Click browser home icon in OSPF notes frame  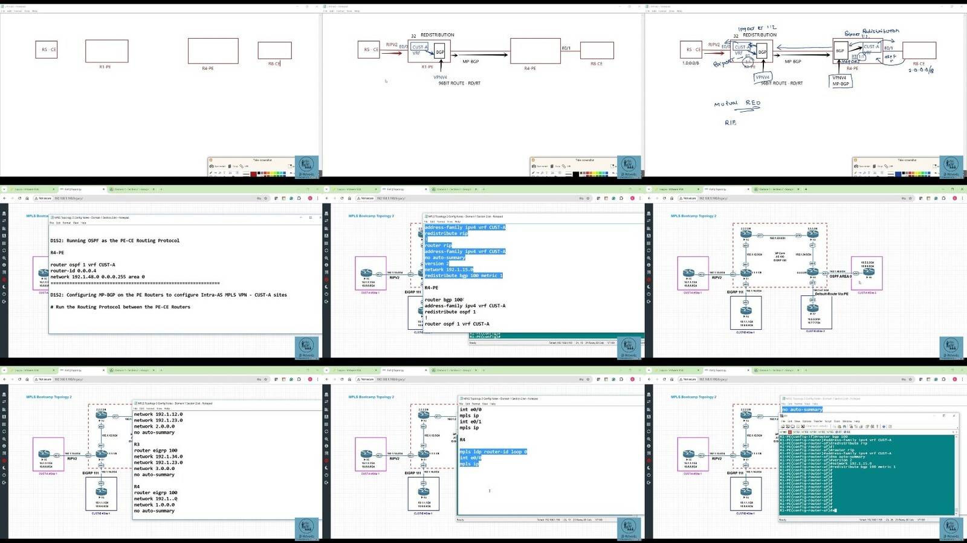(x=27, y=198)
